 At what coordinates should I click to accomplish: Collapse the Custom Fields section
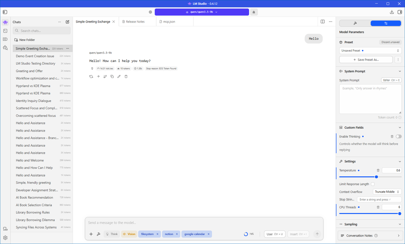pos(400,127)
